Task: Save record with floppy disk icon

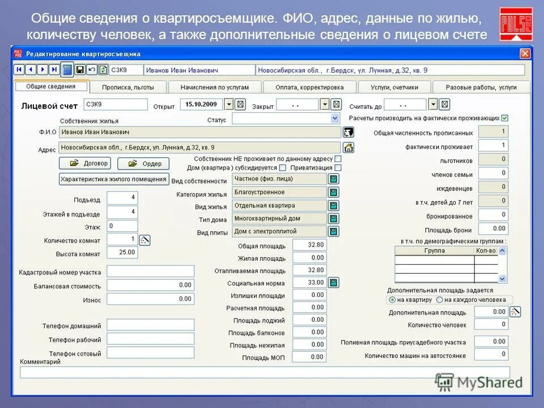Action: point(80,70)
